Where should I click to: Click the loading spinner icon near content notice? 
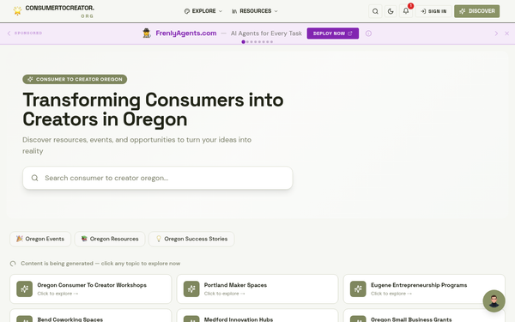(13, 264)
